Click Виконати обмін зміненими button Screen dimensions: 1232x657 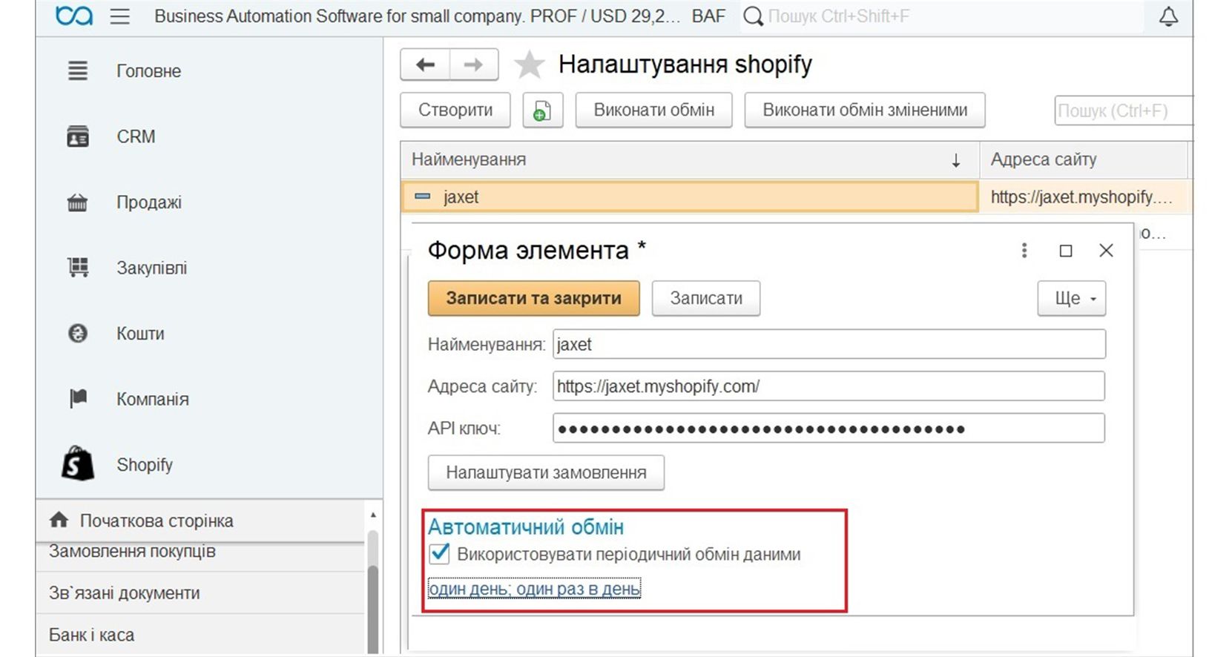coord(865,110)
